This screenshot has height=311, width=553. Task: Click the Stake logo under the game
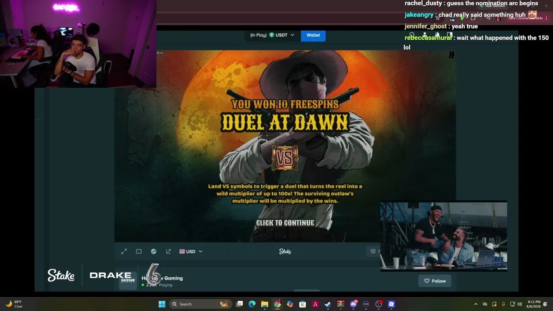pyautogui.click(x=285, y=251)
